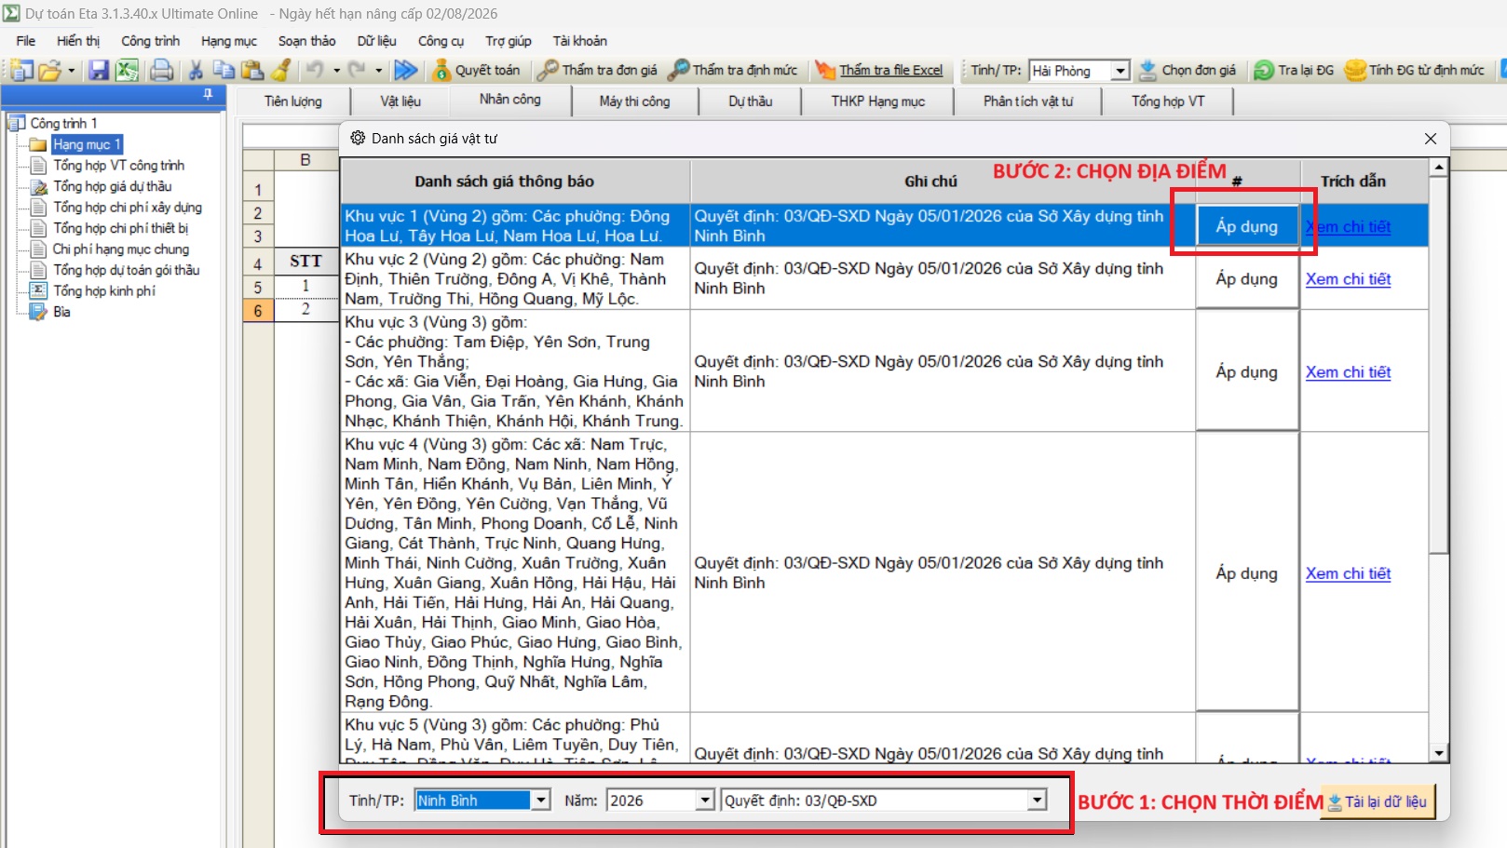Image resolution: width=1507 pixels, height=848 pixels.
Task: Open Quyết toán money bag tool
Action: [x=442, y=70]
